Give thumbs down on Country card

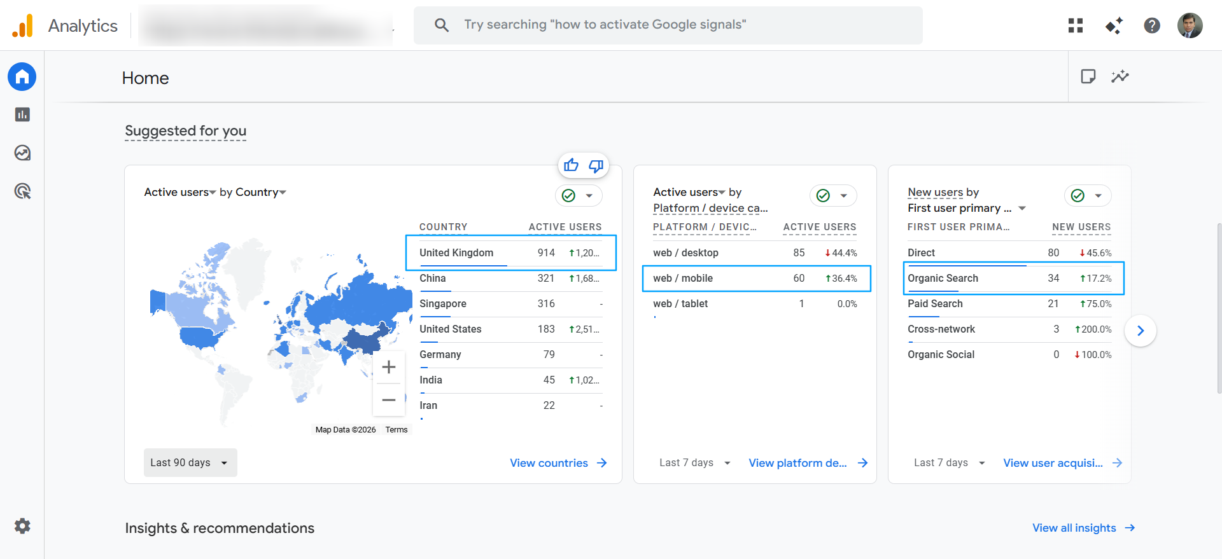[x=596, y=165]
